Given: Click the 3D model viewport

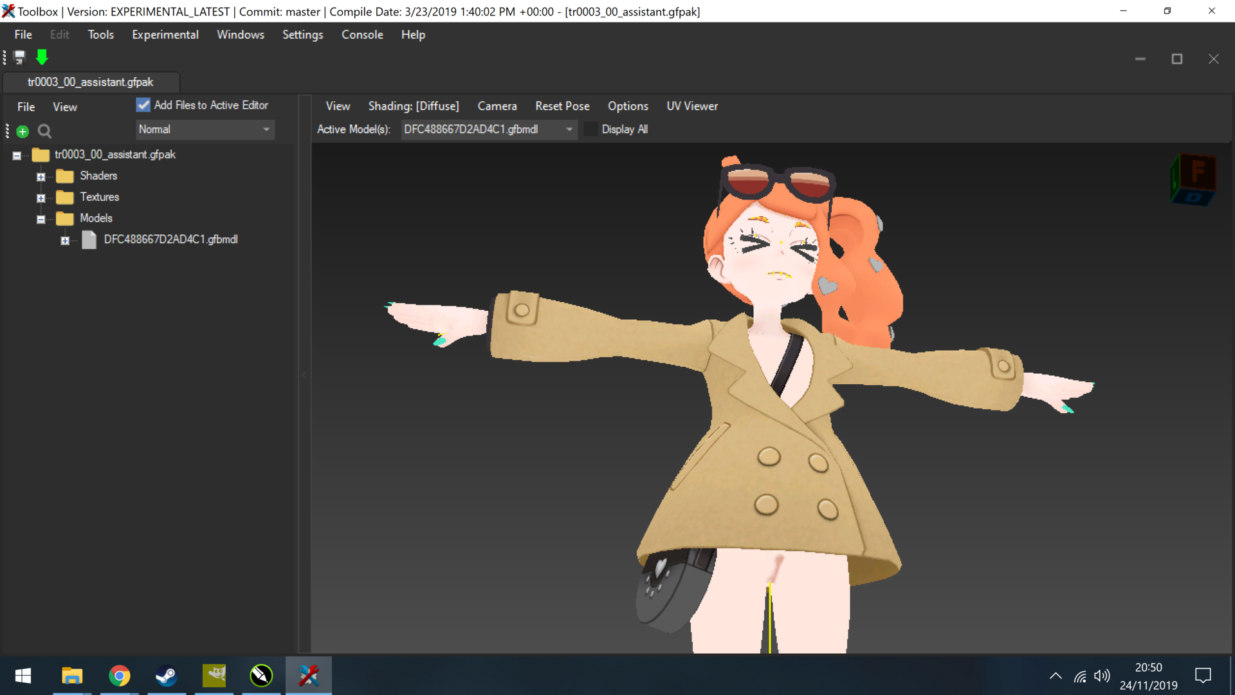Looking at the screenshot, I should tap(771, 399).
